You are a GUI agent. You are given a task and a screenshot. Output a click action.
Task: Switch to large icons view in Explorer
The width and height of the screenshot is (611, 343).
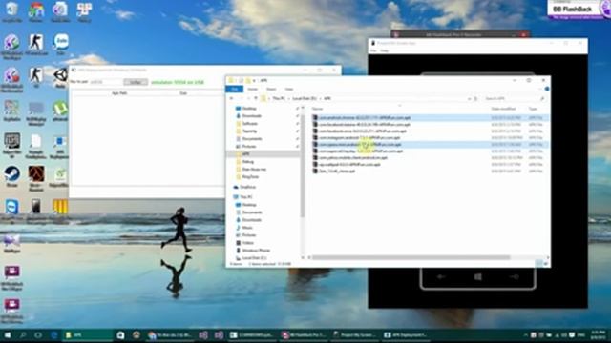(545, 264)
